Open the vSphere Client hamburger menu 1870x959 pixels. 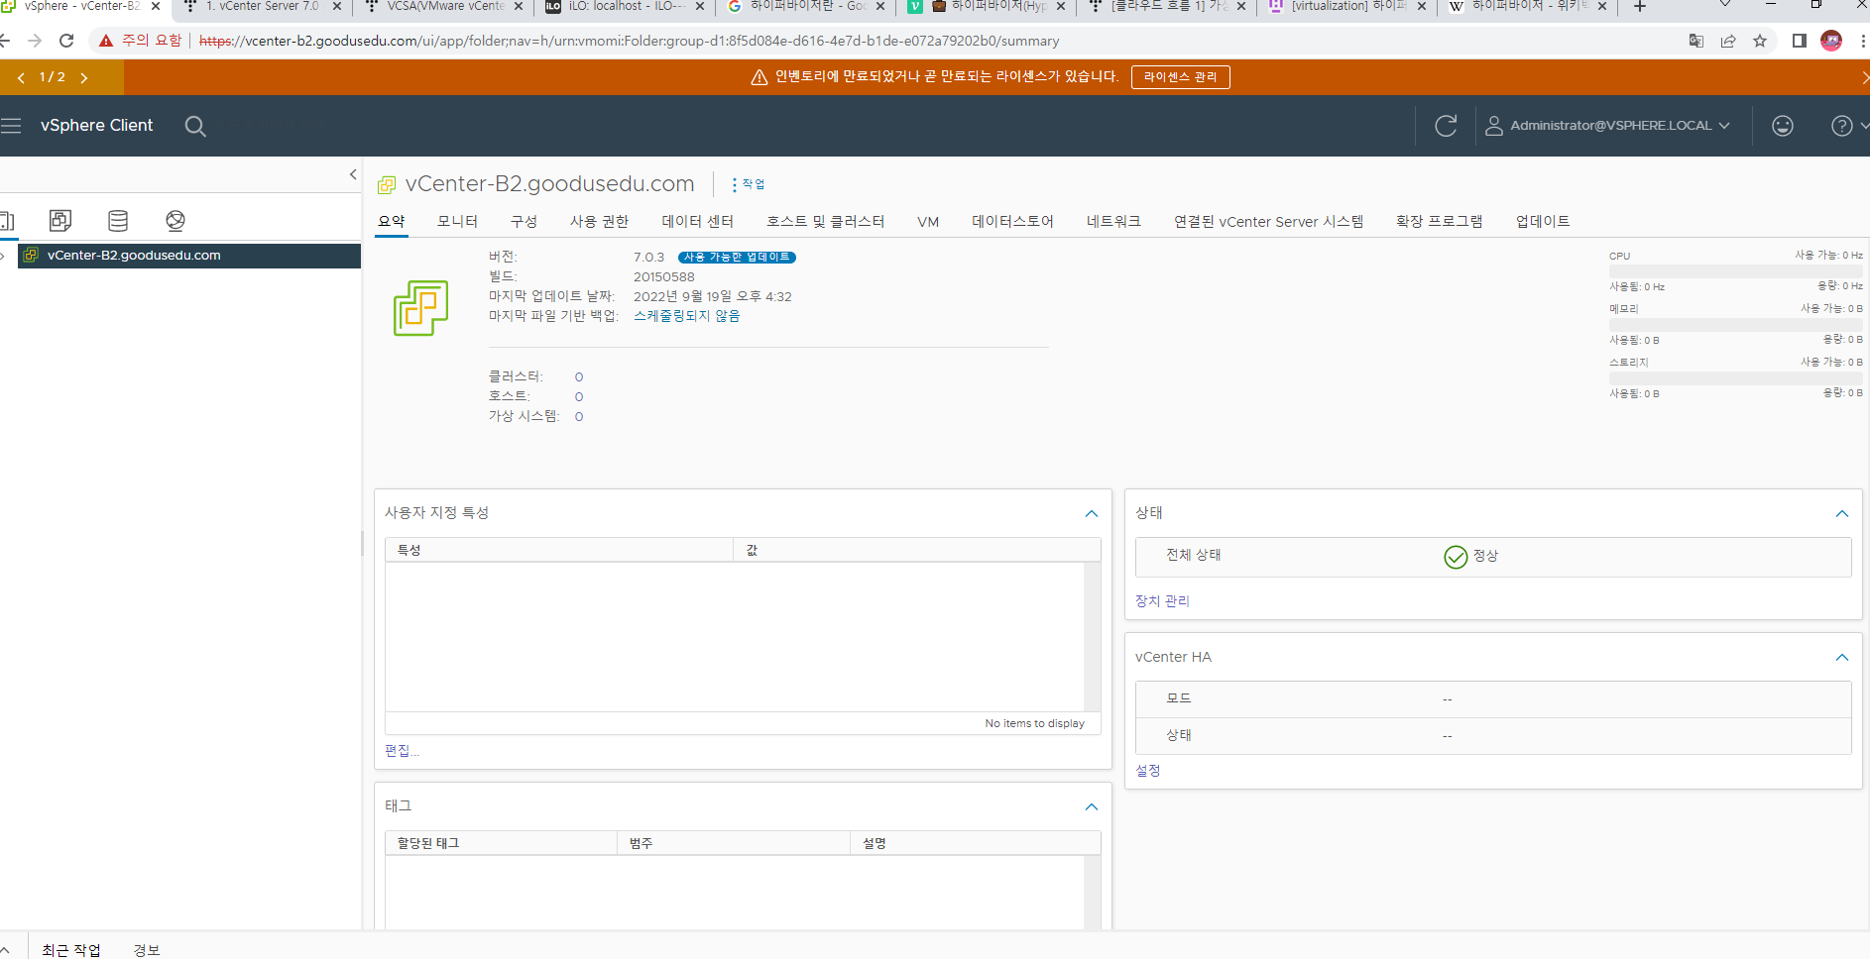point(11,126)
